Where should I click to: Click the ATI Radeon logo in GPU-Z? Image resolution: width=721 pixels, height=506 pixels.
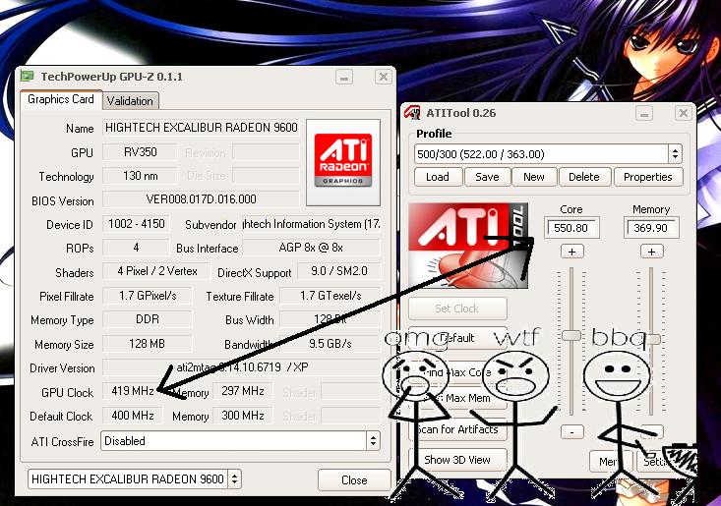point(343,160)
